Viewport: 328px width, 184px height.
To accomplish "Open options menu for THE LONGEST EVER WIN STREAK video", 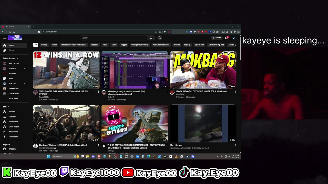I will [98, 91].
